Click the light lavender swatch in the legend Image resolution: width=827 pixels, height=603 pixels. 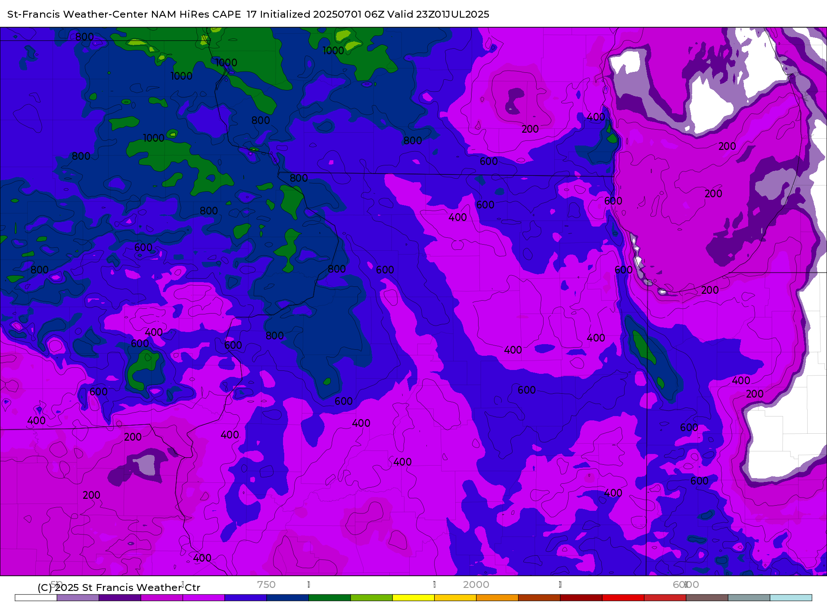78,598
